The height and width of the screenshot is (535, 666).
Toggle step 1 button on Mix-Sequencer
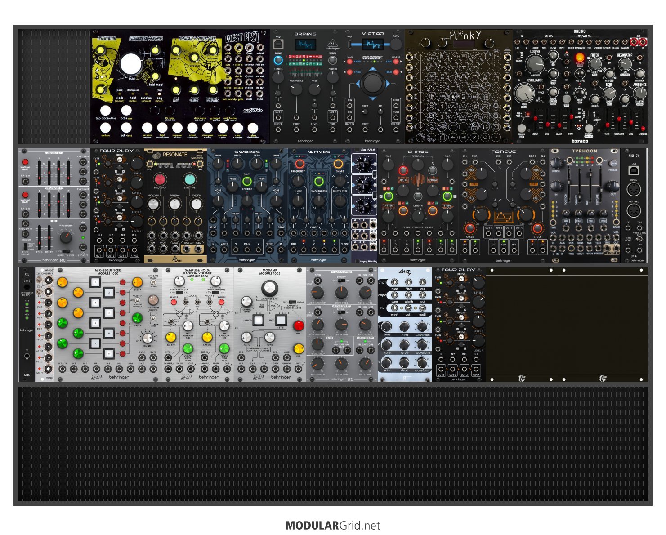(x=96, y=282)
